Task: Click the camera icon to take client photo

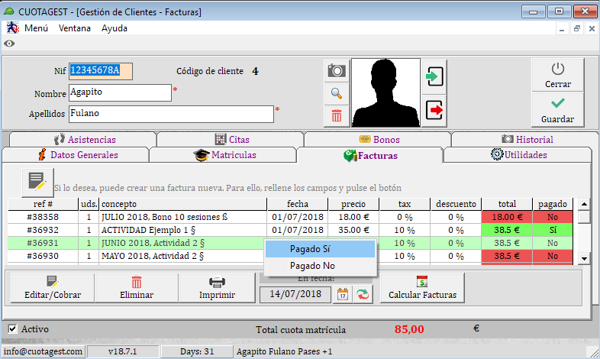Action: [x=336, y=71]
